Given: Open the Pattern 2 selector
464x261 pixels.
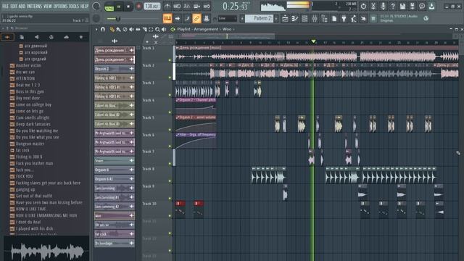Looking at the screenshot, I should tap(259, 19).
